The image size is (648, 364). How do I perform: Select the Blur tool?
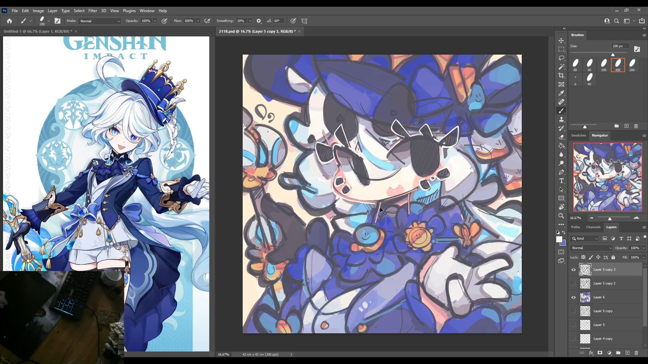point(561,154)
